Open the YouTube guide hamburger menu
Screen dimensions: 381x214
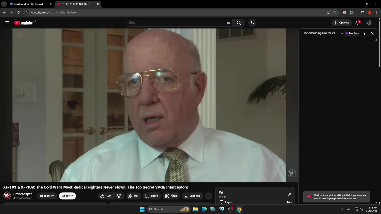click(7, 23)
